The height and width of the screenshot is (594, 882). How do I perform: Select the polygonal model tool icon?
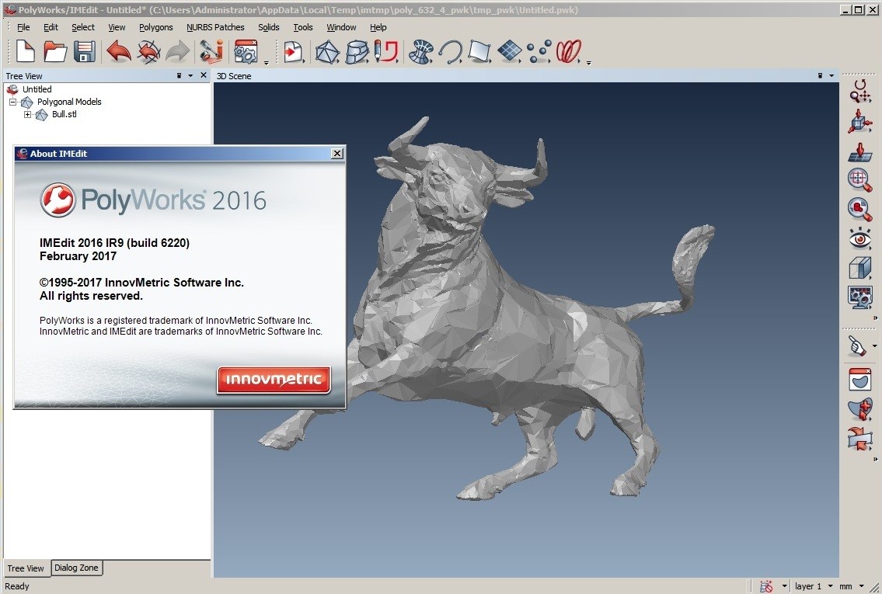tap(327, 52)
